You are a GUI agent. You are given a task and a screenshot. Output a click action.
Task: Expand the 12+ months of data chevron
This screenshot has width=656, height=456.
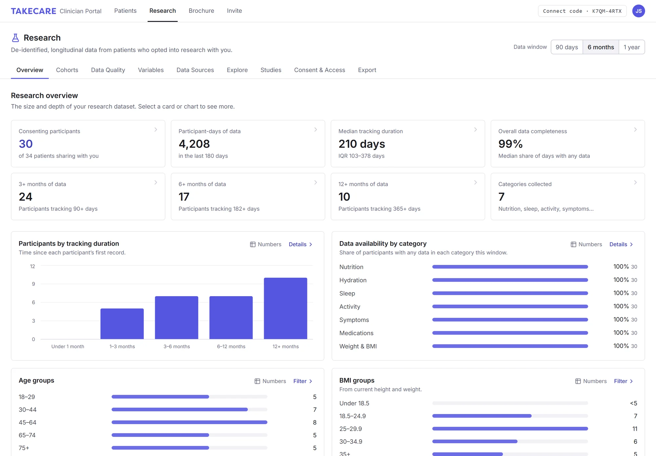475,183
